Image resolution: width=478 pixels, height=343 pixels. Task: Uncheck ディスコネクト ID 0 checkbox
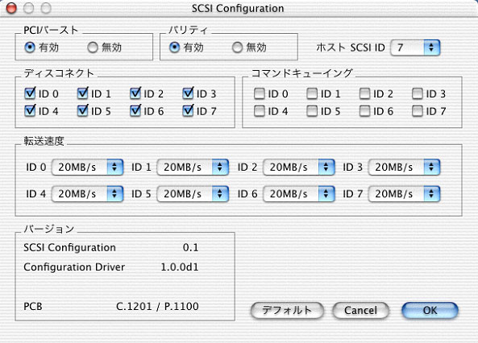(x=30, y=93)
